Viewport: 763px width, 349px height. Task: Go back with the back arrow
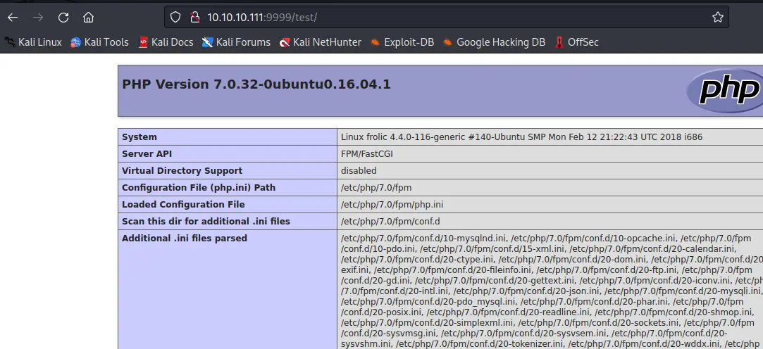pyautogui.click(x=13, y=18)
